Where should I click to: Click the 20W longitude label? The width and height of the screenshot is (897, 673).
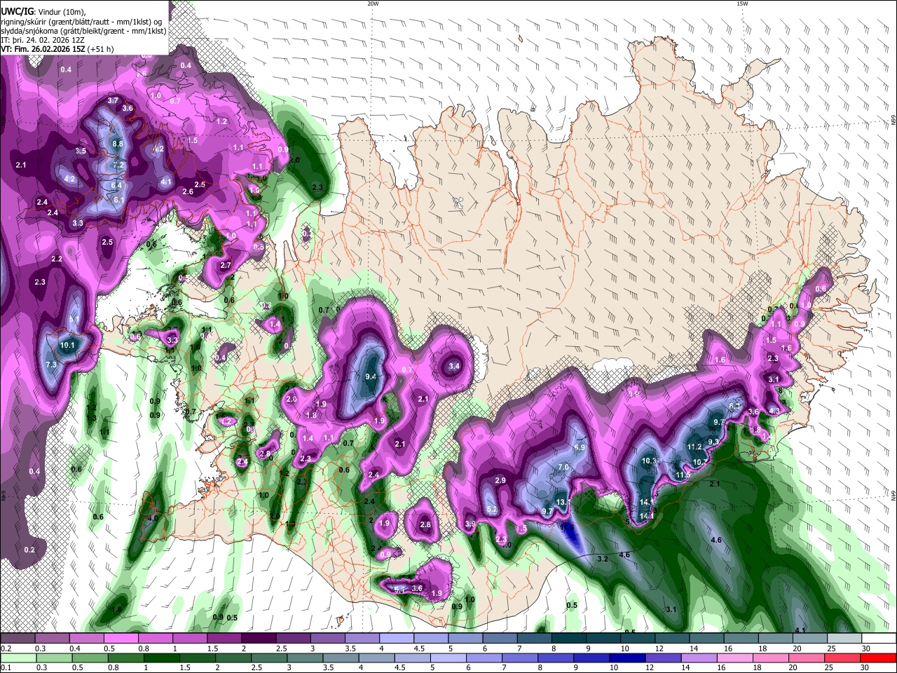[373, 4]
